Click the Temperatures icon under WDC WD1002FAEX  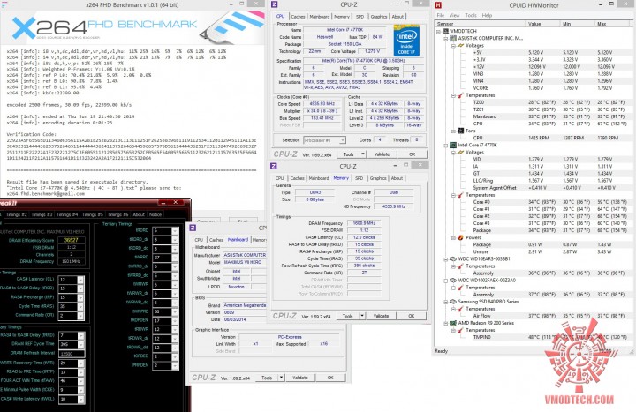click(x=460, y=288)
